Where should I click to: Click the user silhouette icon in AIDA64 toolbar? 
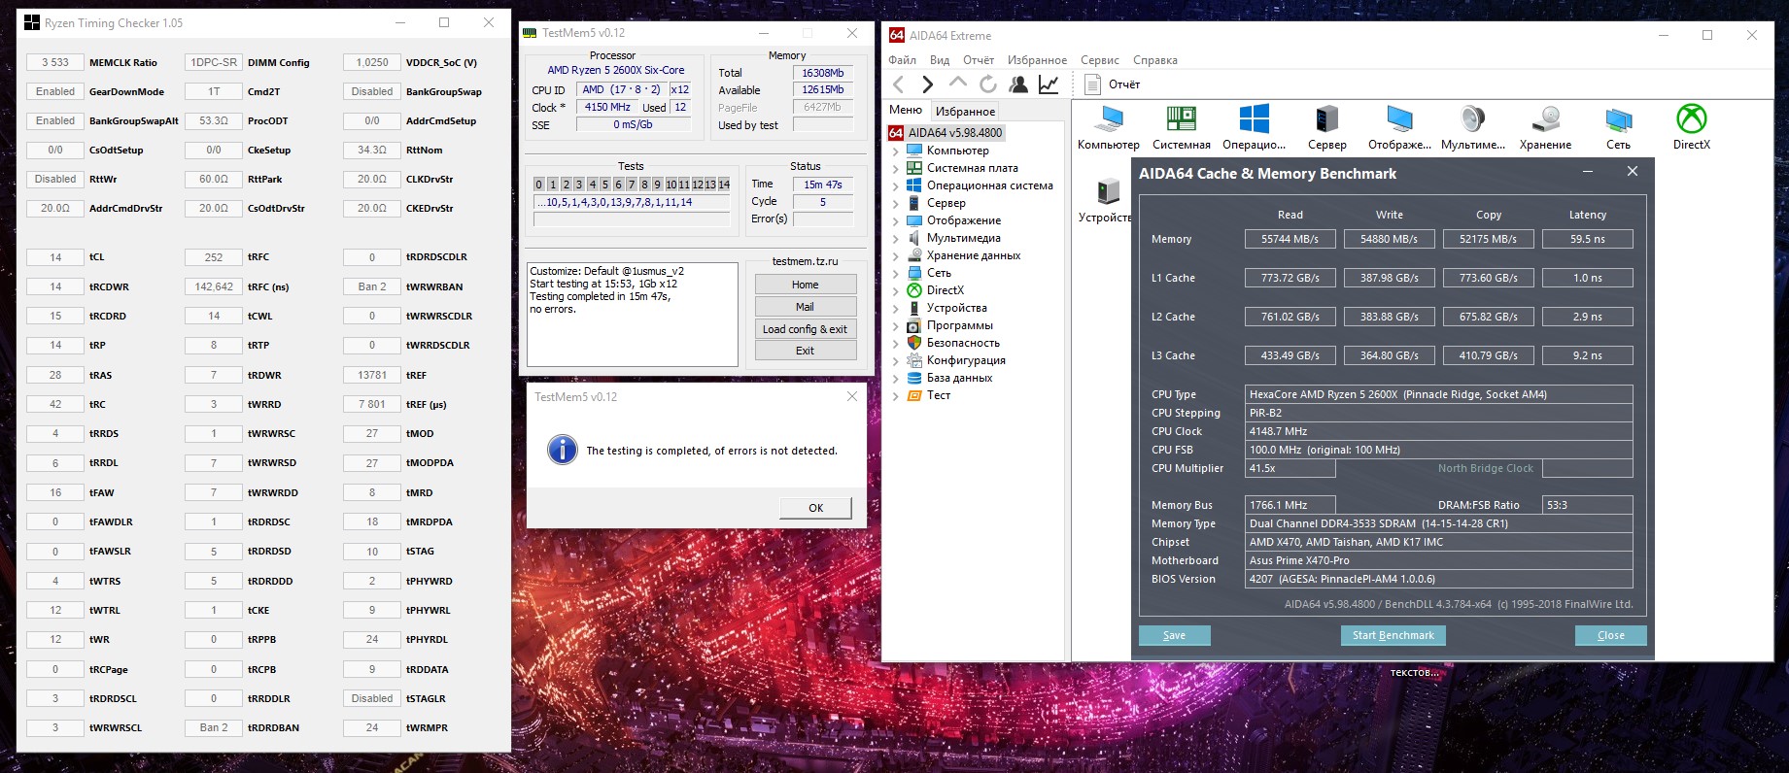pyautogui.click(x=1018, y=84)
